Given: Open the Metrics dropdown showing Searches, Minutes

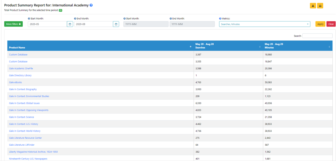Looking at the screenshot, I should click(x=265, y=24).
